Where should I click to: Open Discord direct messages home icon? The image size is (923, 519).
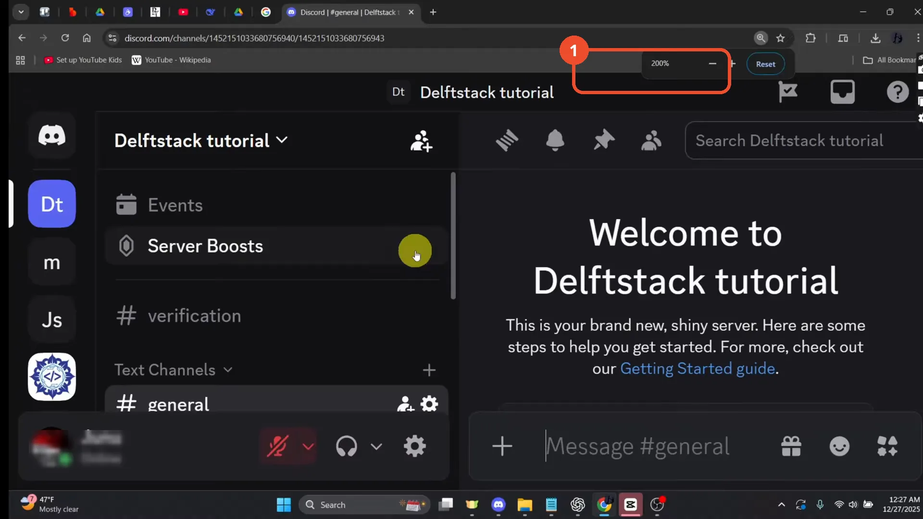(x=52, y=136)
